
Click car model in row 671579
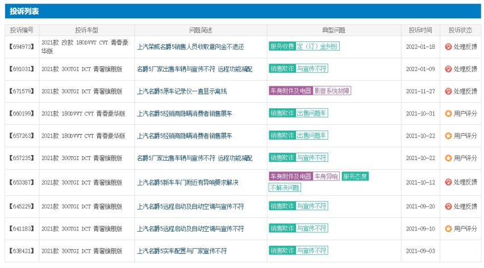pyautogui.click(x=82, y=91)
